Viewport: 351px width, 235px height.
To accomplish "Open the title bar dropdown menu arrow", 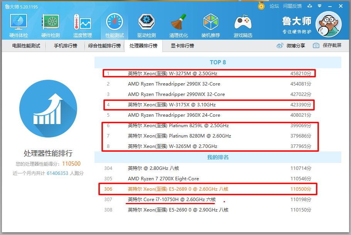I will point(320,6).
